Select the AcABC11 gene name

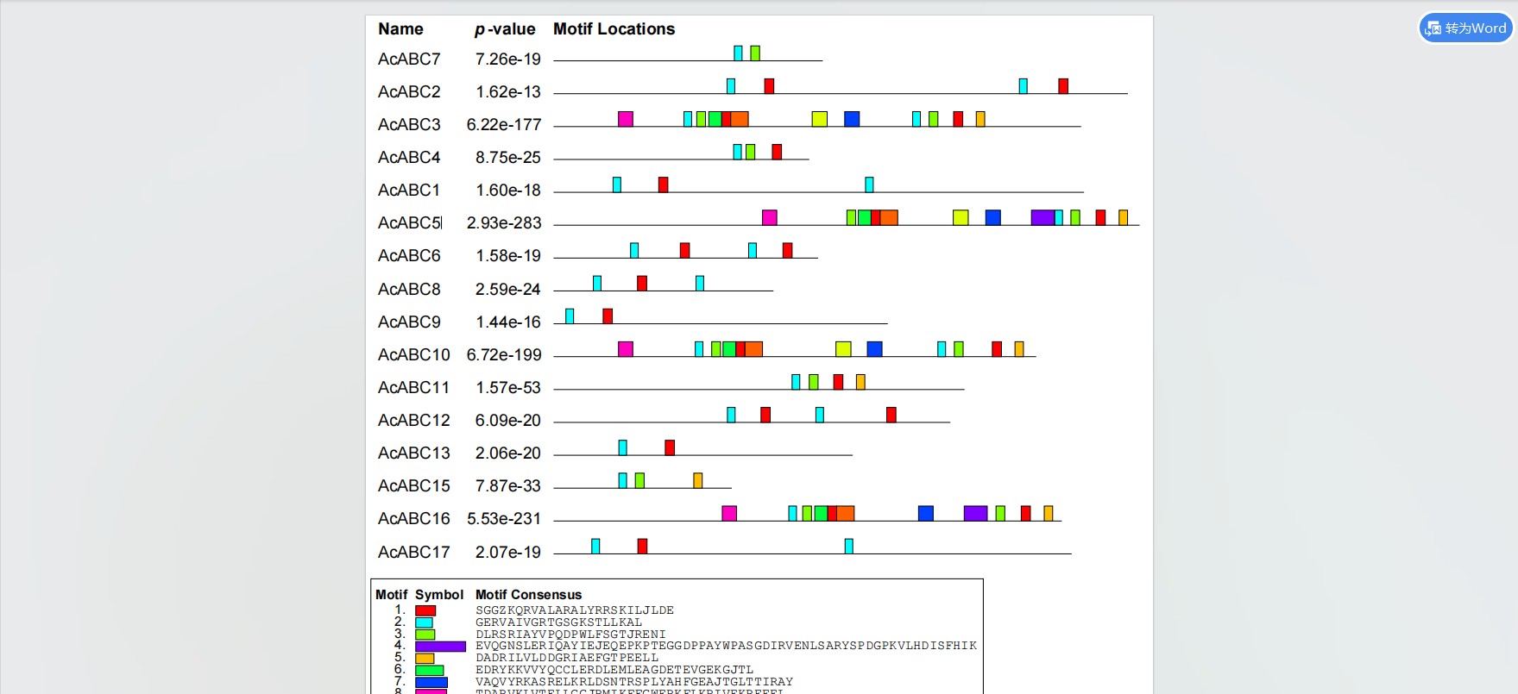coord(414,388)
